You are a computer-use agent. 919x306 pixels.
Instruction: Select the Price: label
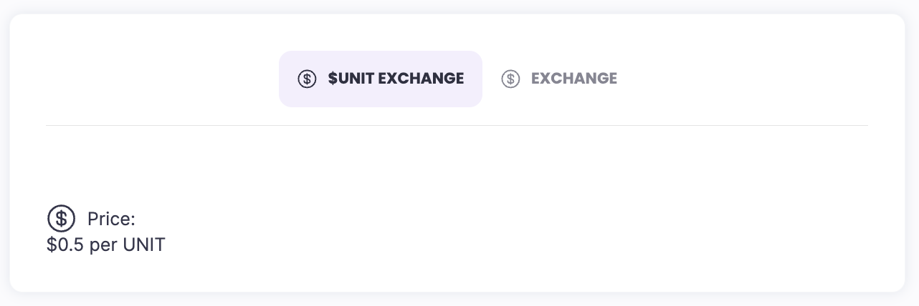click(x=111, y=219)
